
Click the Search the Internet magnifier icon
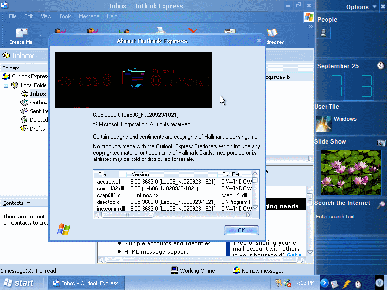(x=381, y=204)
